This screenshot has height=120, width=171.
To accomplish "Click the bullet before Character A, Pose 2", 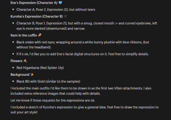I will coord(13,9).
